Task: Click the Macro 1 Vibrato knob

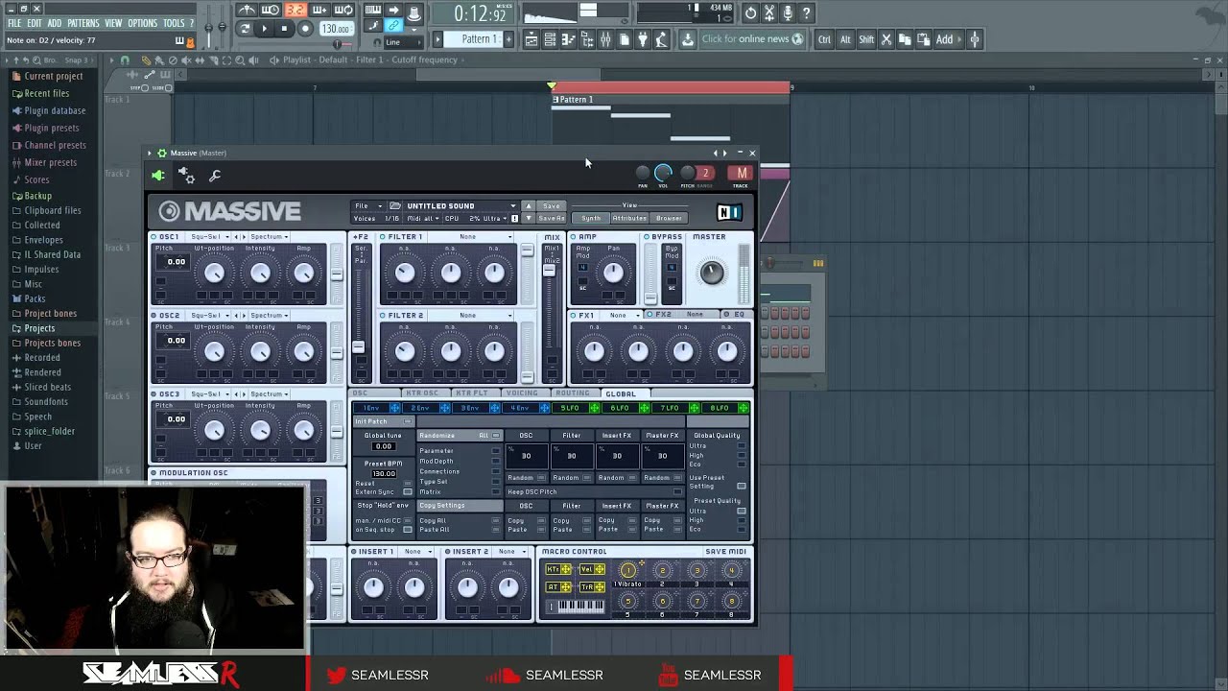Action: tap(627, 571)
